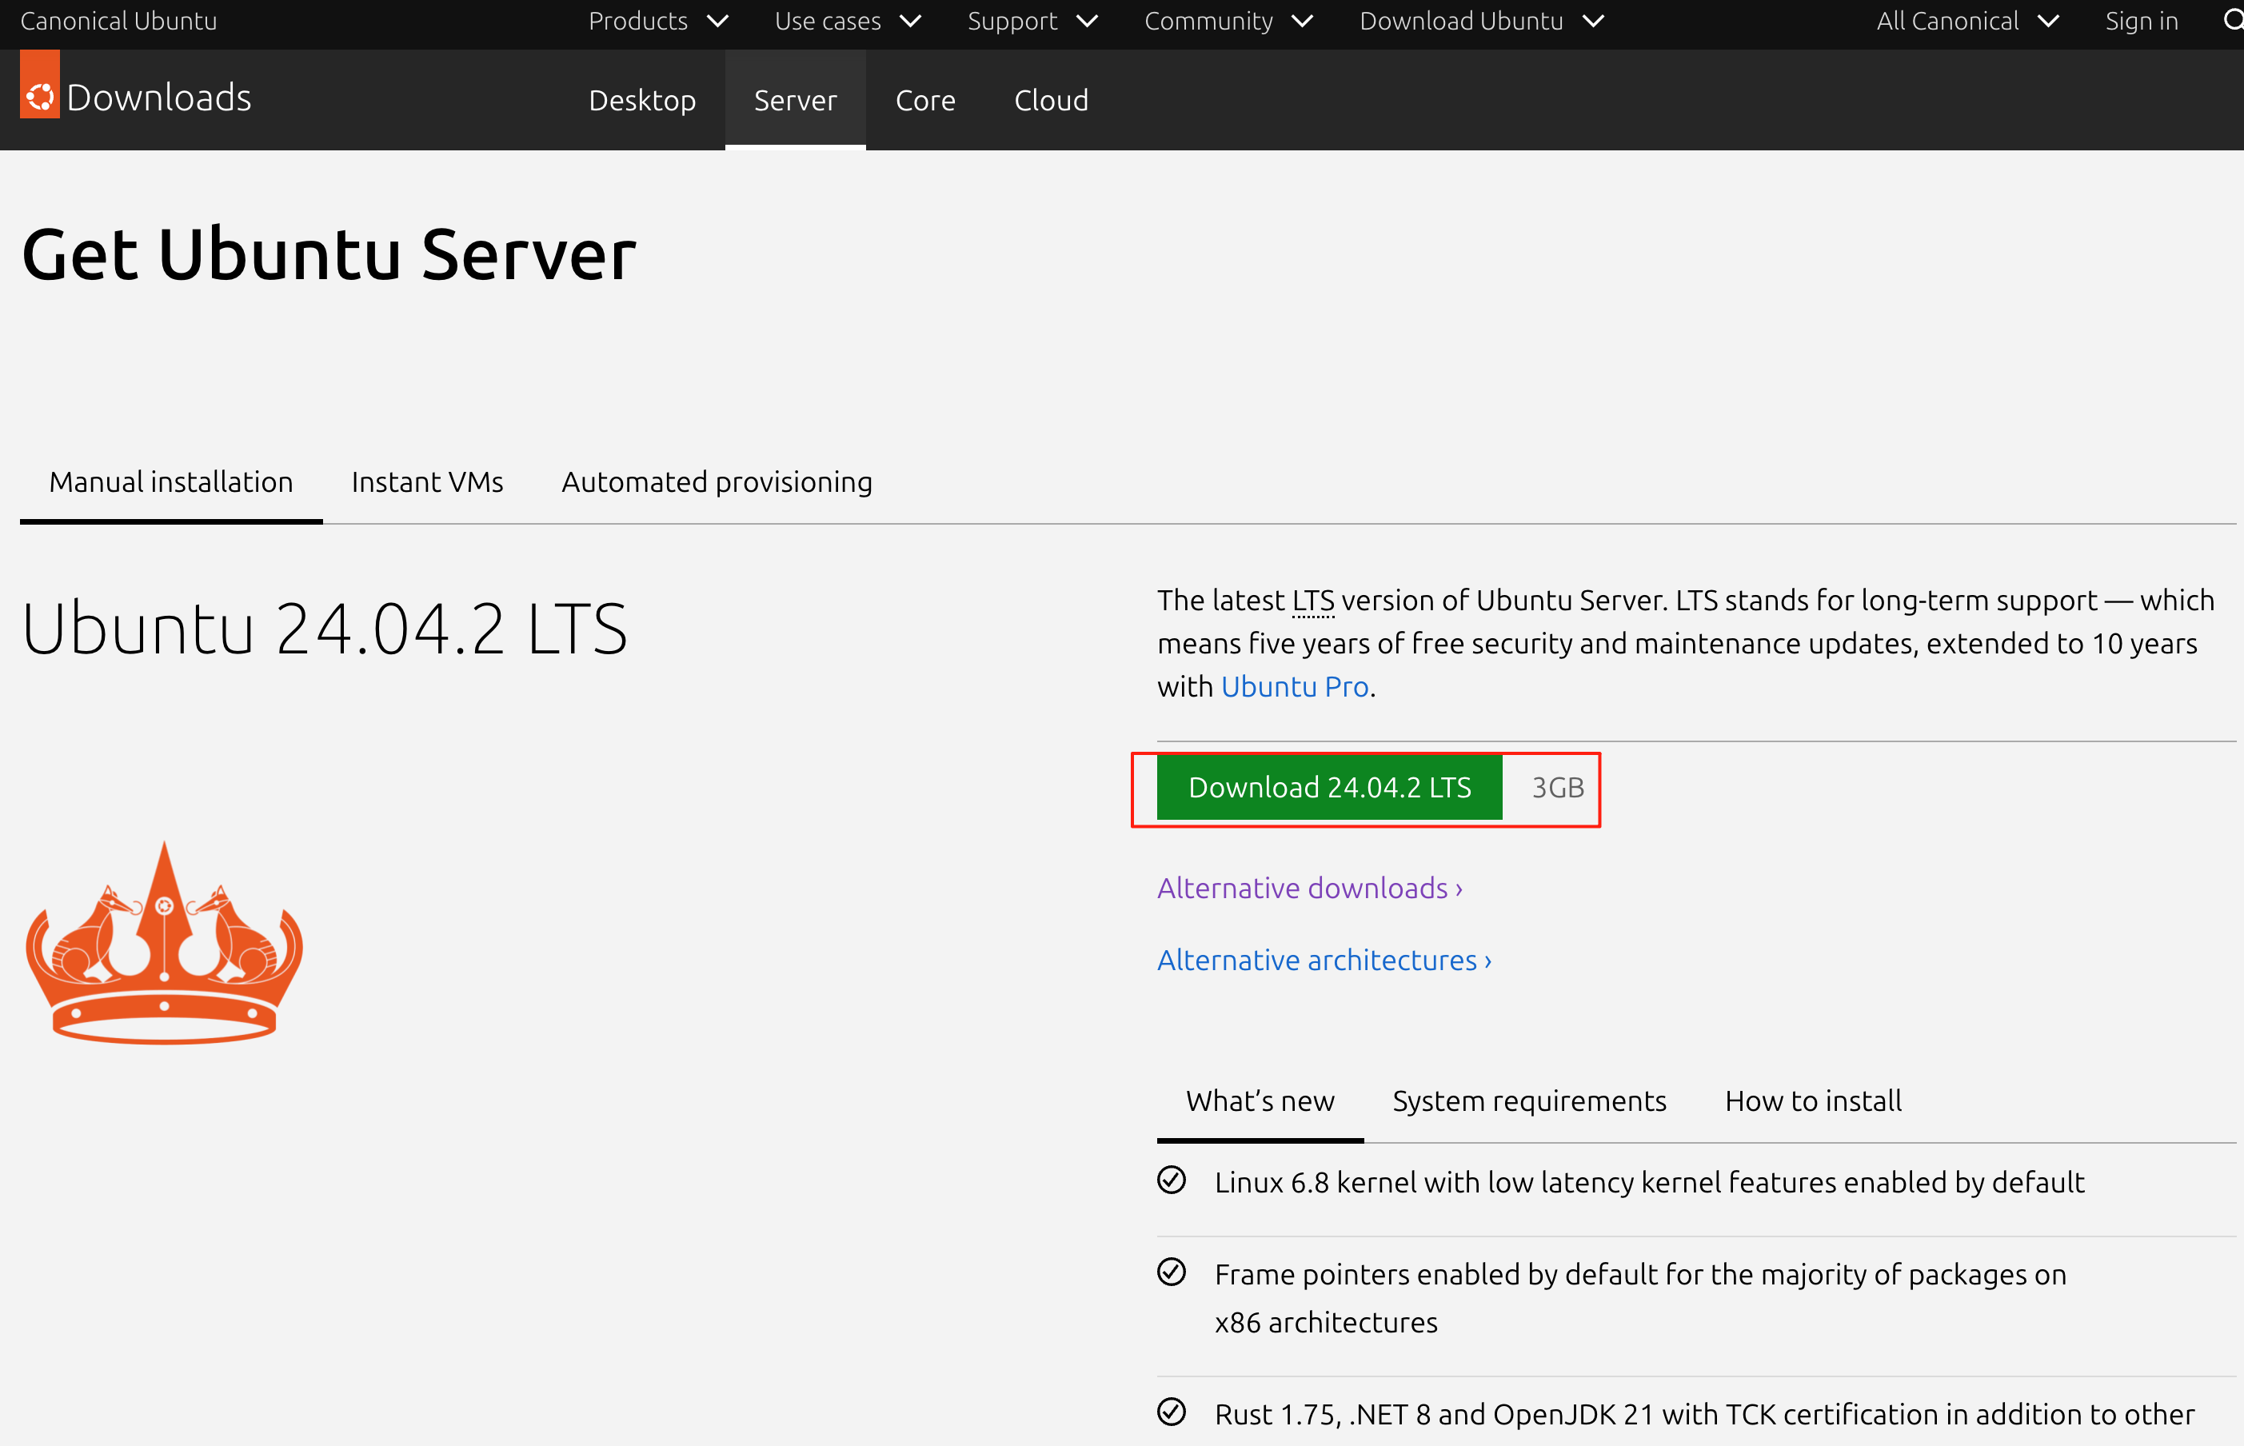This screenshot has width=2244, height=1446.
Task: Open the All Canonical dropdown
Action: tap(1966, 21)
